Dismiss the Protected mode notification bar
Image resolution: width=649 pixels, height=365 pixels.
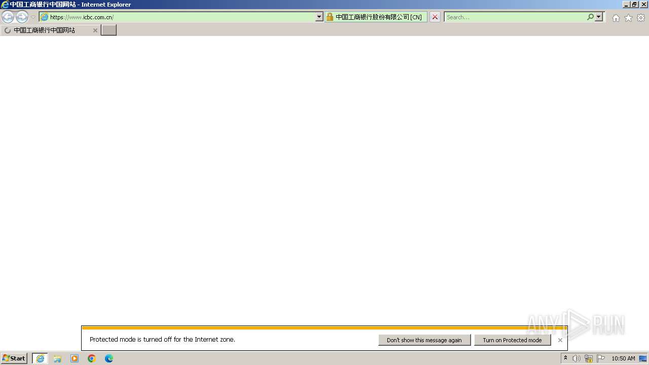pos(560,340)
